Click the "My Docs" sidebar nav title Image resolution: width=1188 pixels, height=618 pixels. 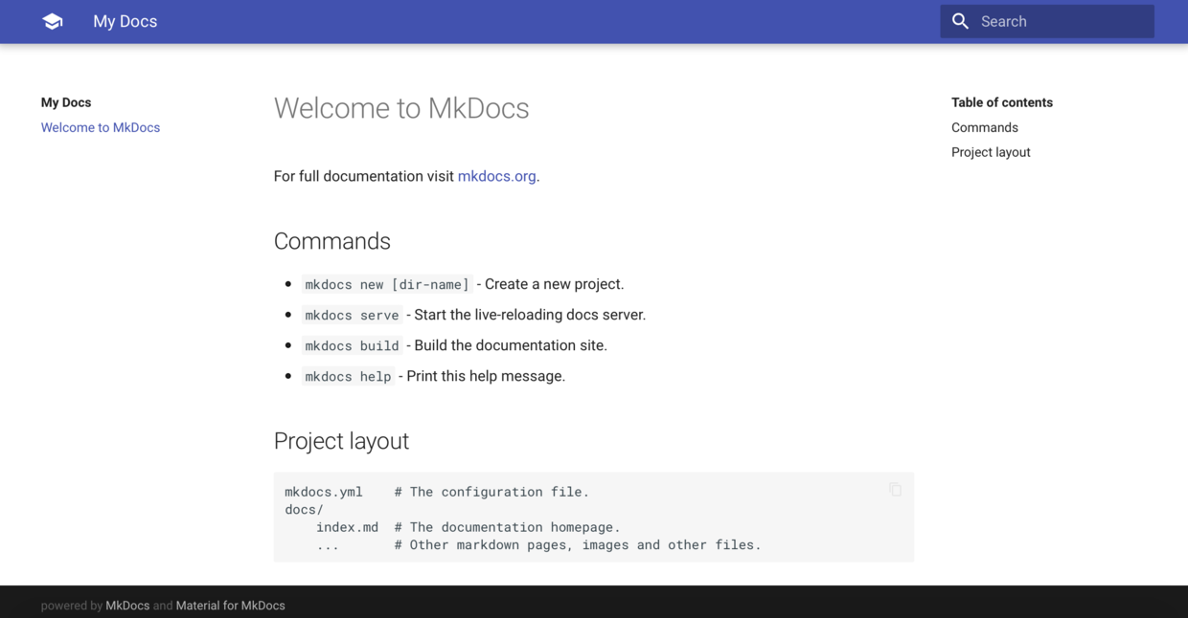66,102
